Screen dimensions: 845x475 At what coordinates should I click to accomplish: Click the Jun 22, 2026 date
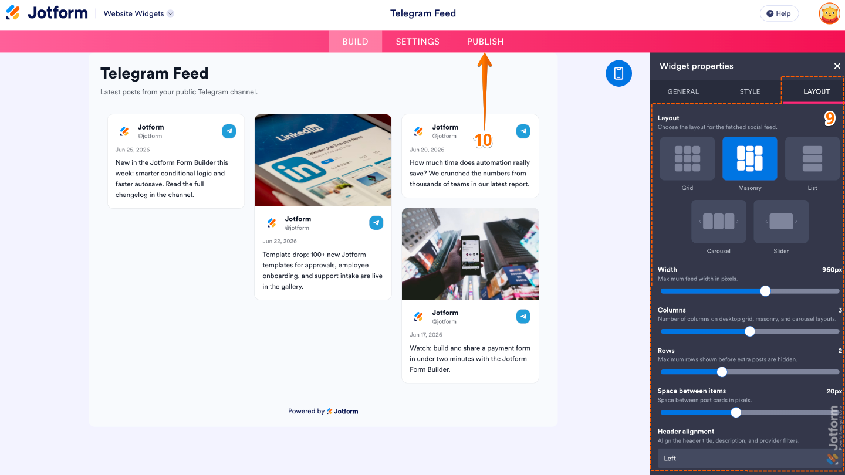click(280, 241)
